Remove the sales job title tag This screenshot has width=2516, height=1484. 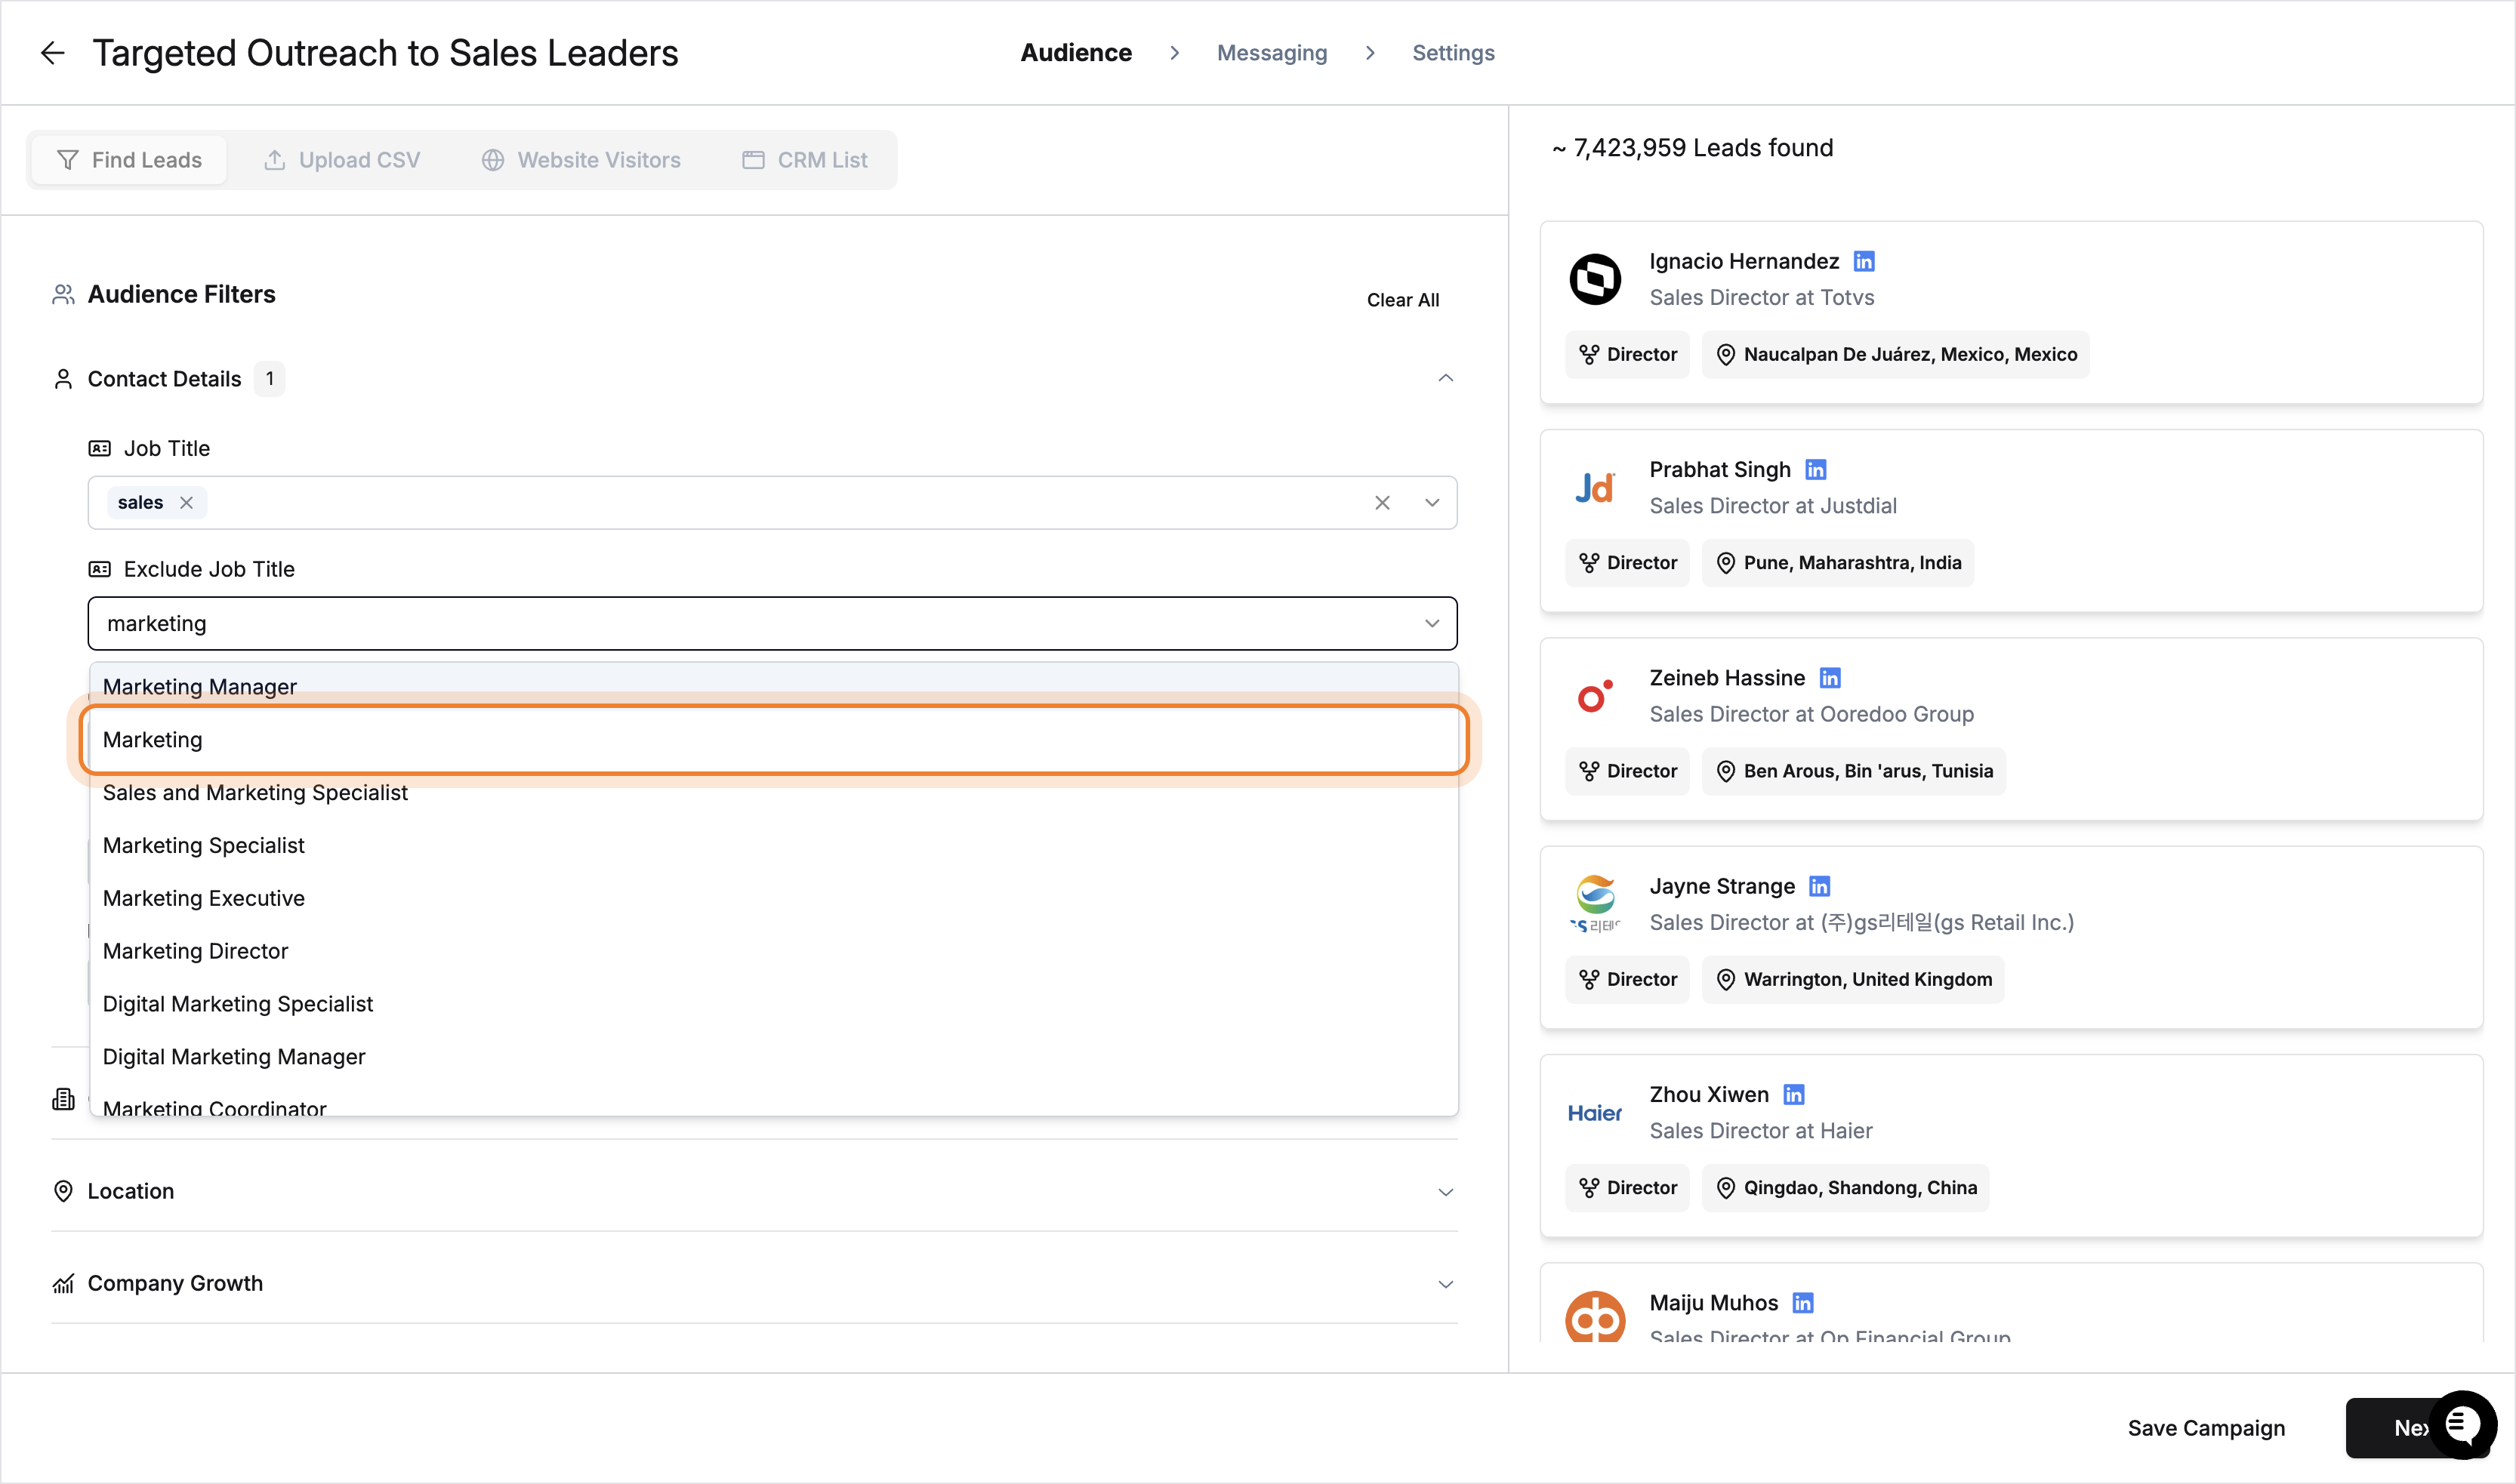click(x=186, y=502)
